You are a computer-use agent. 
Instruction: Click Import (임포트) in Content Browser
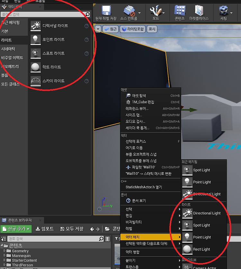[x=45, y=229]
